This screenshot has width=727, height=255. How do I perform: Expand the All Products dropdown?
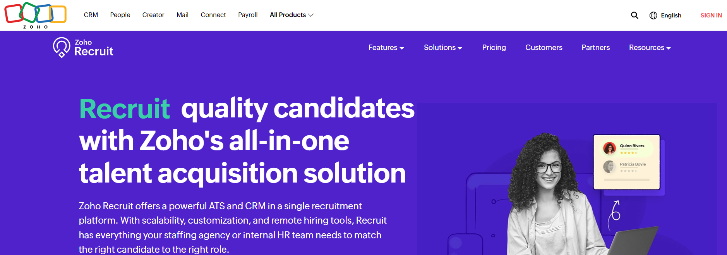291,15
